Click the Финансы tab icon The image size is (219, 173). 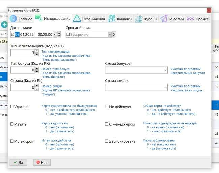pyautogui.click(x=112, y=19)
